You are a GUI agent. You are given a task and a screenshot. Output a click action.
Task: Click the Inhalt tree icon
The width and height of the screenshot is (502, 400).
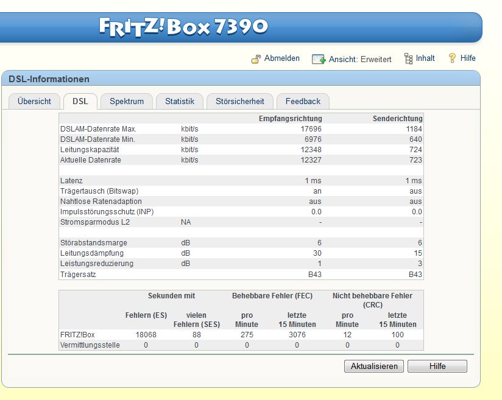409,58
